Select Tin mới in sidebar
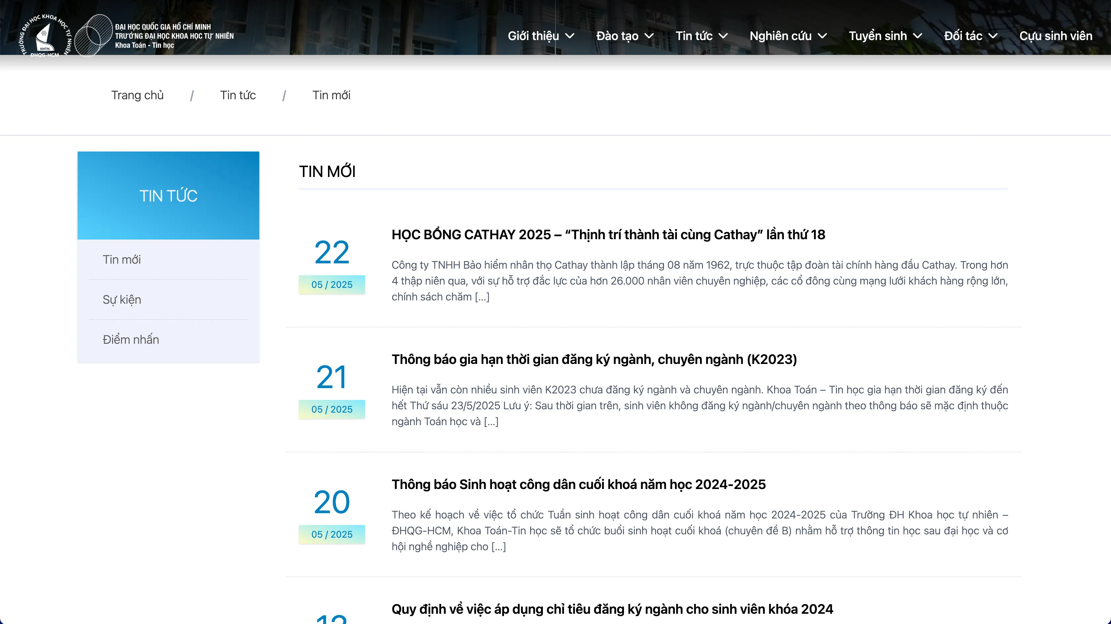The image size is (1111, 624). click(x=122, y=259)
